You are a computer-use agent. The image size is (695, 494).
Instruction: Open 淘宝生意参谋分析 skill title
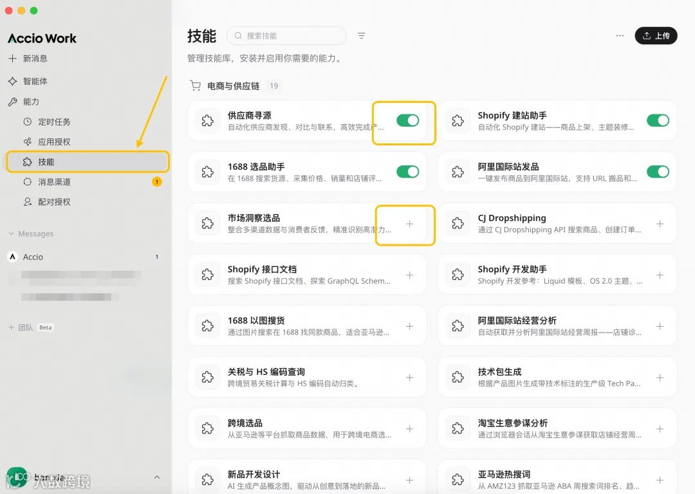point(513,423)
